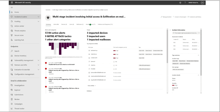This screenshot has height=112, width=220.
Task: Click the Finance User Machine tag
Action: click(x=185, y=64)
